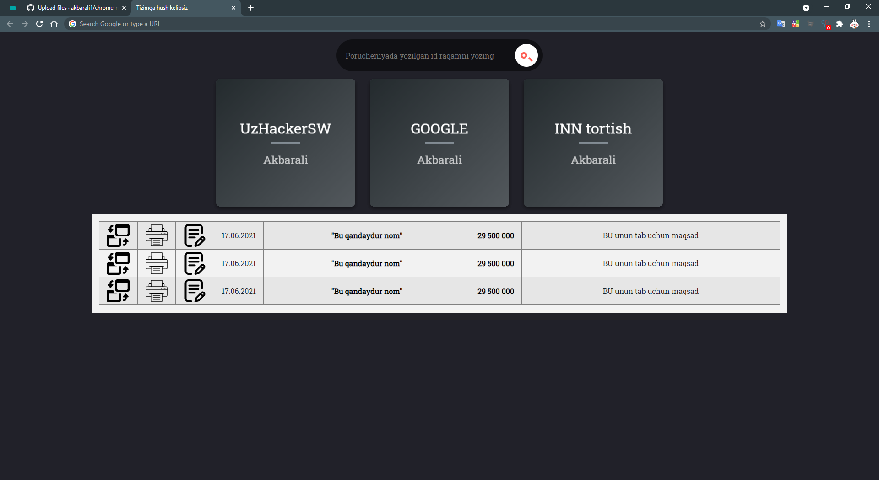This screenshot has height=480, width=879.
Task: Focus the 'Porucheniyada yozilgan id raqamni yozing' input
Action: (426, 56)
